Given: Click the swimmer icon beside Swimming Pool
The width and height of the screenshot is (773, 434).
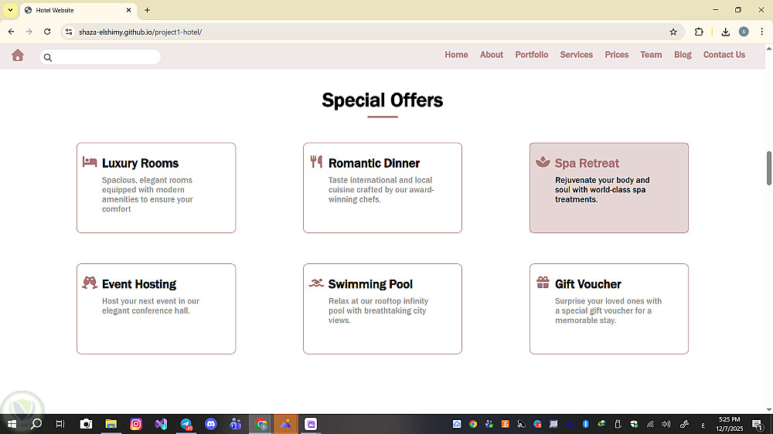Looking at the screenshot, I should coord(316,283).
